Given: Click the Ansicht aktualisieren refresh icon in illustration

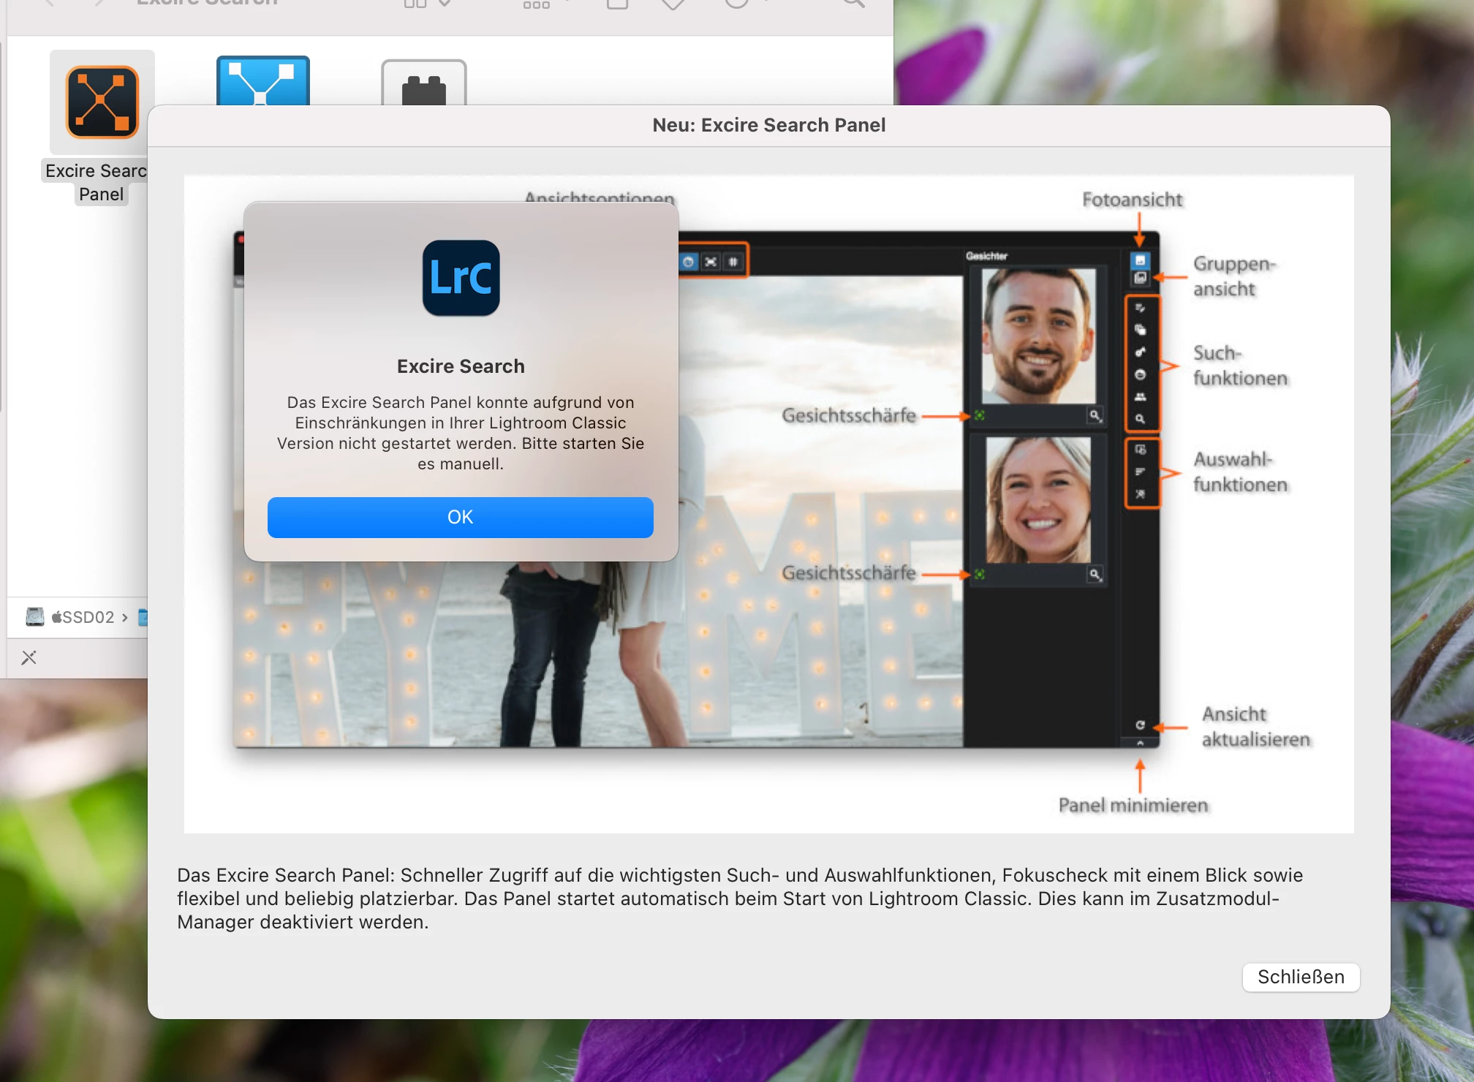Looking at the screenshot, I should [x=1140, y=725].
